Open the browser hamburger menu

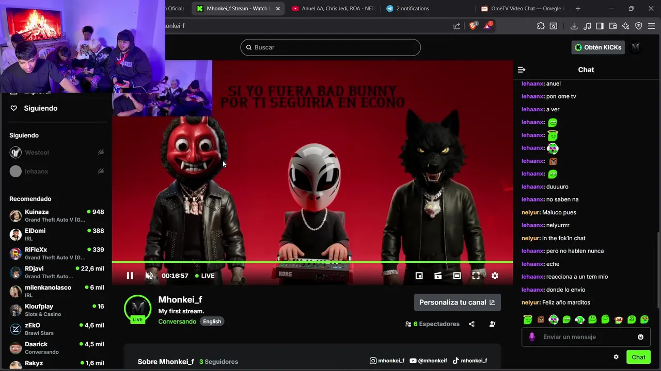651,26
